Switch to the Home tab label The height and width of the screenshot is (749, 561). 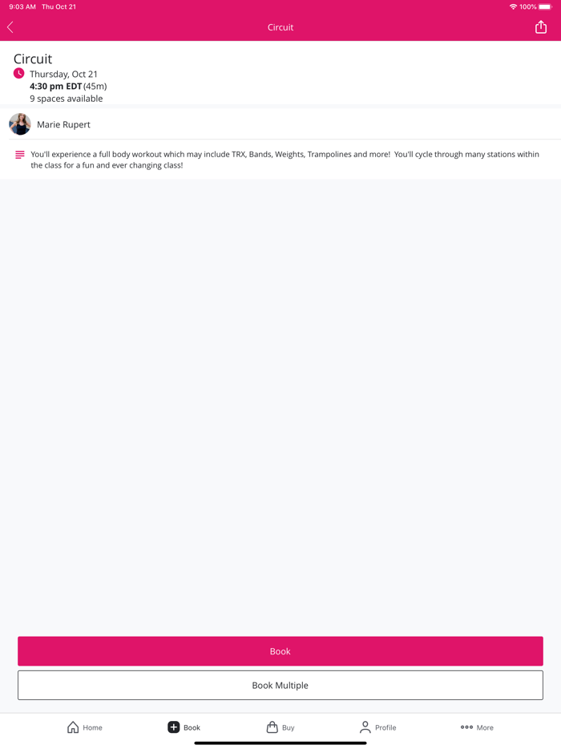[x=93, y=727]
